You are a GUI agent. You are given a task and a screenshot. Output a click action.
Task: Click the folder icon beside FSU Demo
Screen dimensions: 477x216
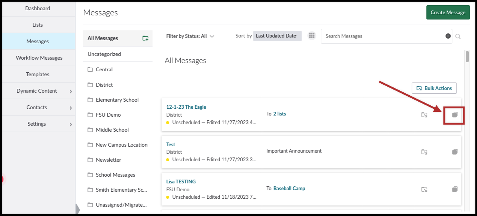coord(90,115)
